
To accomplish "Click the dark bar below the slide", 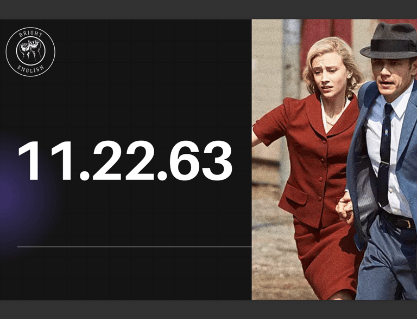I will [208, 309].
